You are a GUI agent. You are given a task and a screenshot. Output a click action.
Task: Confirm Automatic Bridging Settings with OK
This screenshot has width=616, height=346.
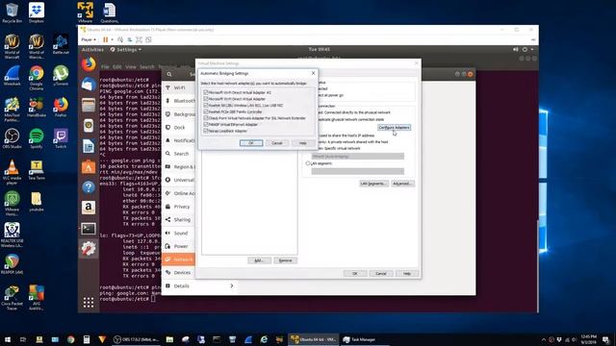[x=251, y=143]
